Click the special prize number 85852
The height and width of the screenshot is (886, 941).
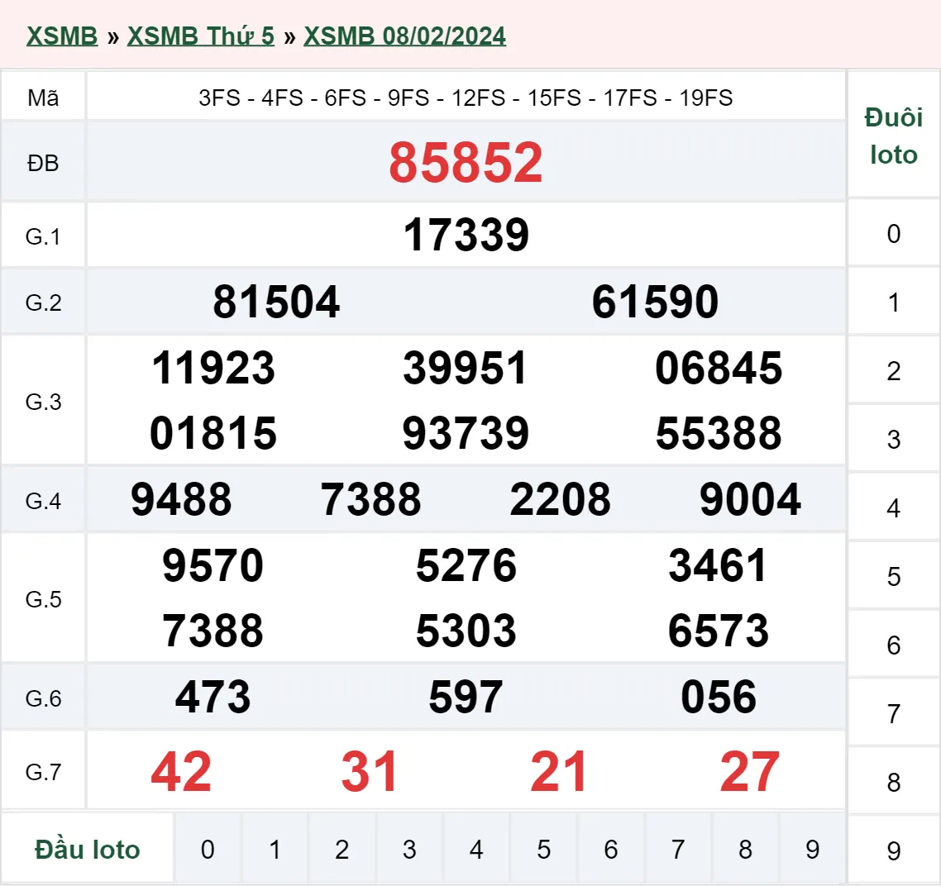click(x=466, y=163)
